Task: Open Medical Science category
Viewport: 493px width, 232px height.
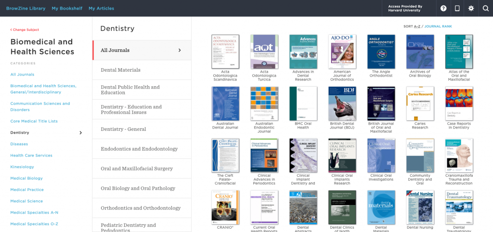Action: coord(27,201)
